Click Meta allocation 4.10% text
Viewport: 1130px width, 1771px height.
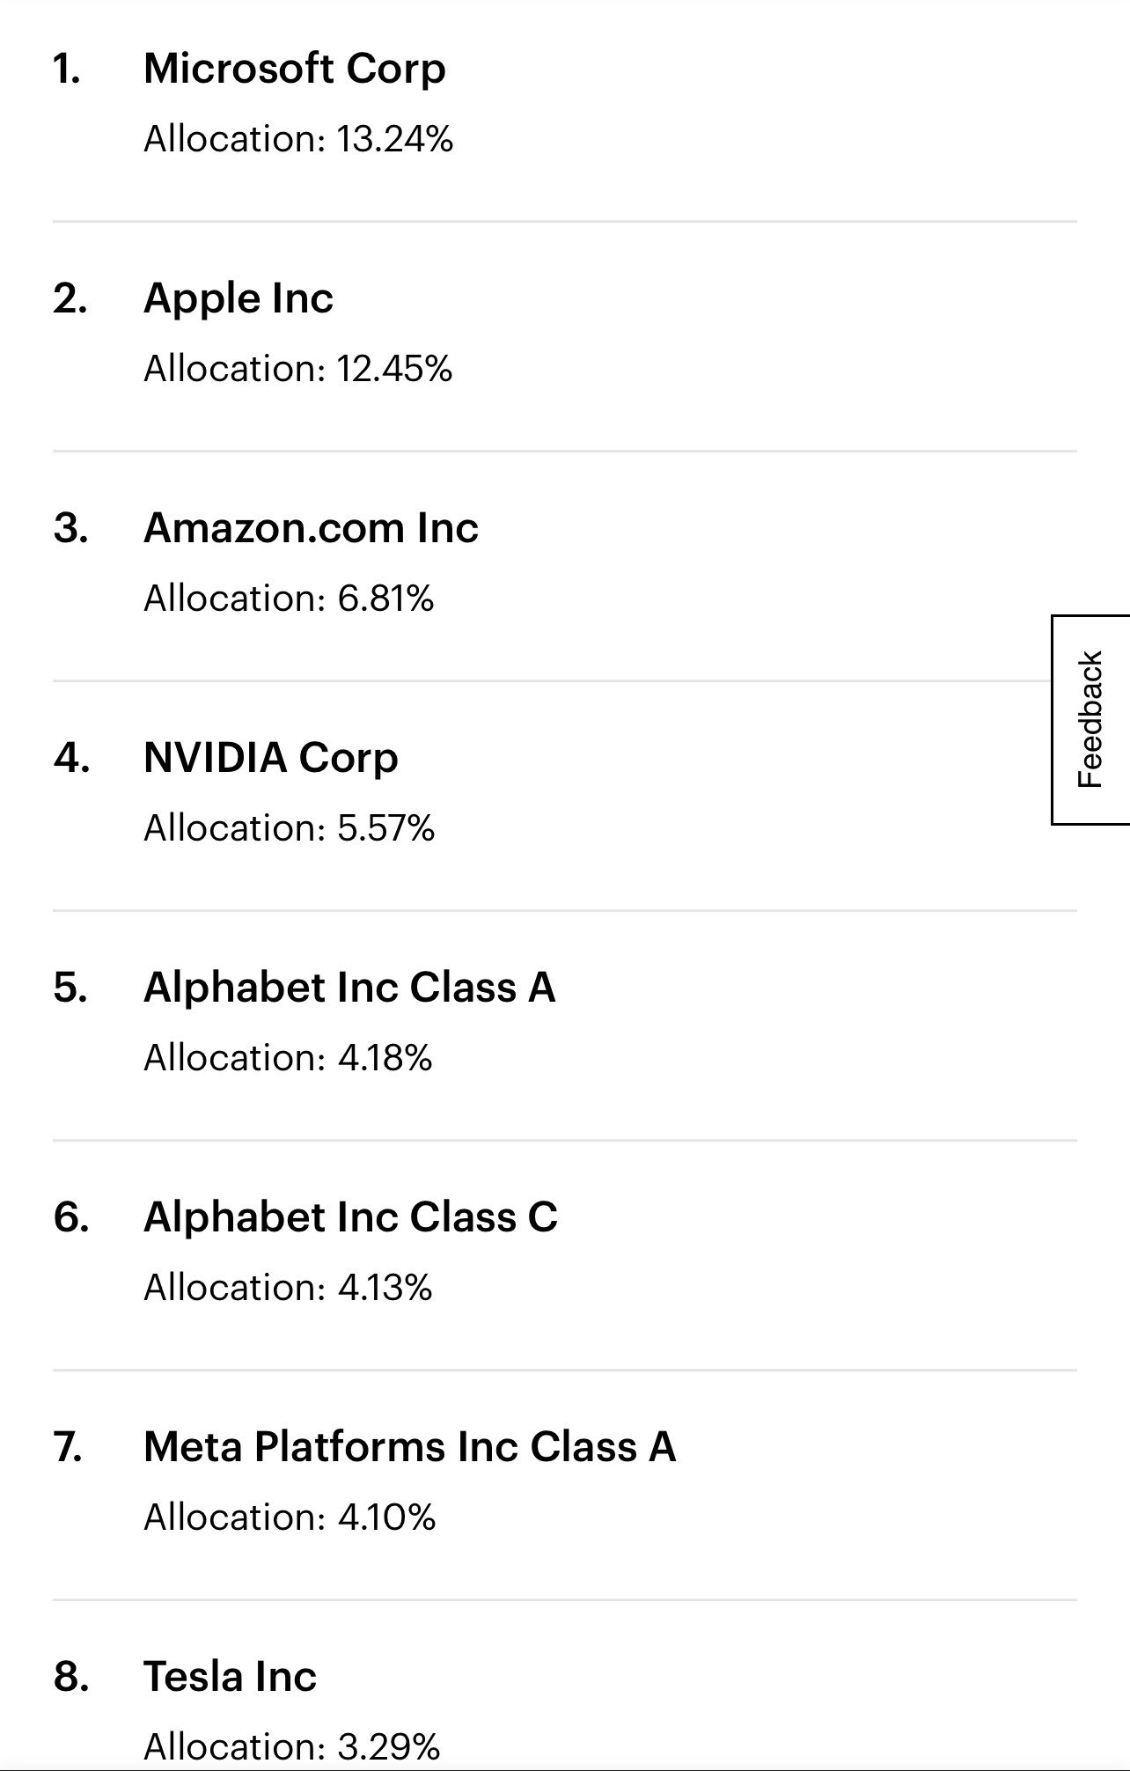290,1517
